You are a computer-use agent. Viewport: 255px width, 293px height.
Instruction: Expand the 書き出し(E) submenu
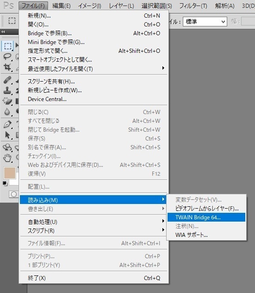click(94, 209)
